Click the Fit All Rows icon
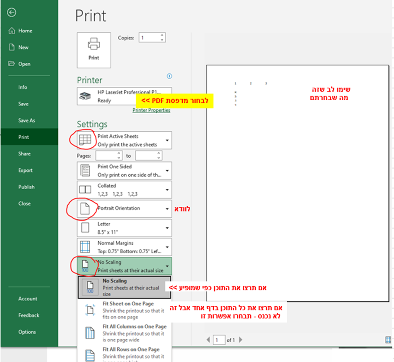The image size is (394, 362). 90,355
